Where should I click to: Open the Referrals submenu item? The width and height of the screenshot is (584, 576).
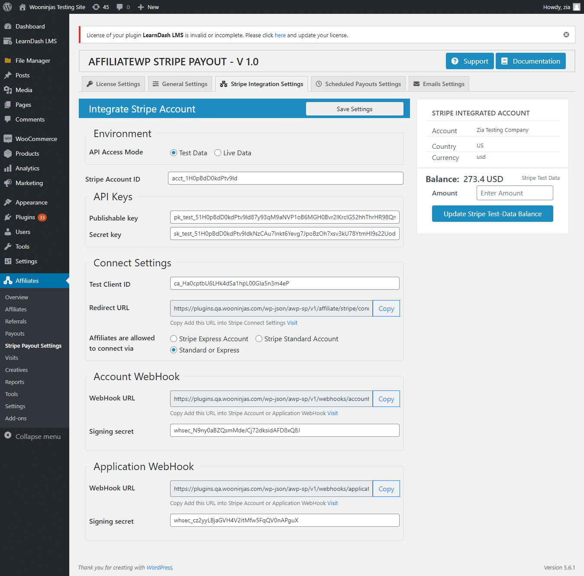16,321
